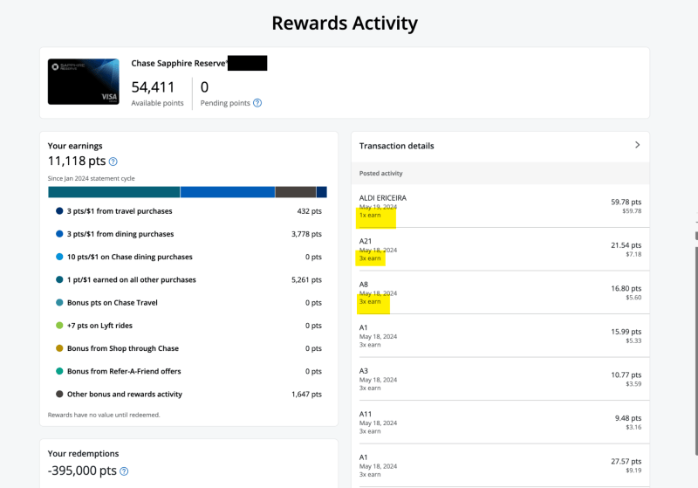Click the 3,778 pts dining total

coord(306,234)
